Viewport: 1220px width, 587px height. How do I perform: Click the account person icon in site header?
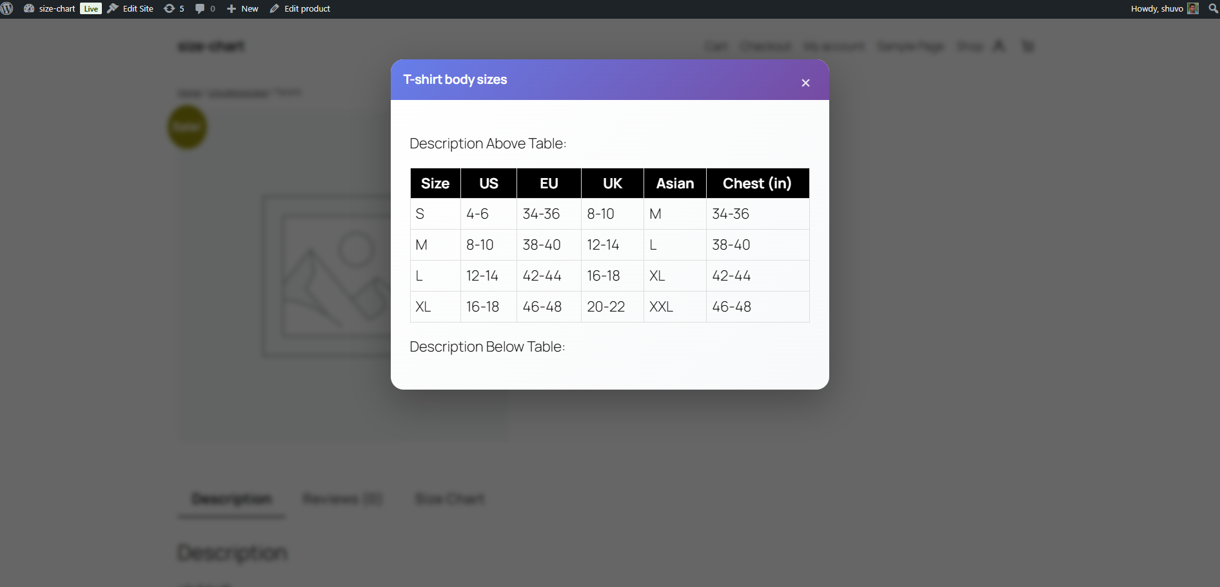(999, 46)
